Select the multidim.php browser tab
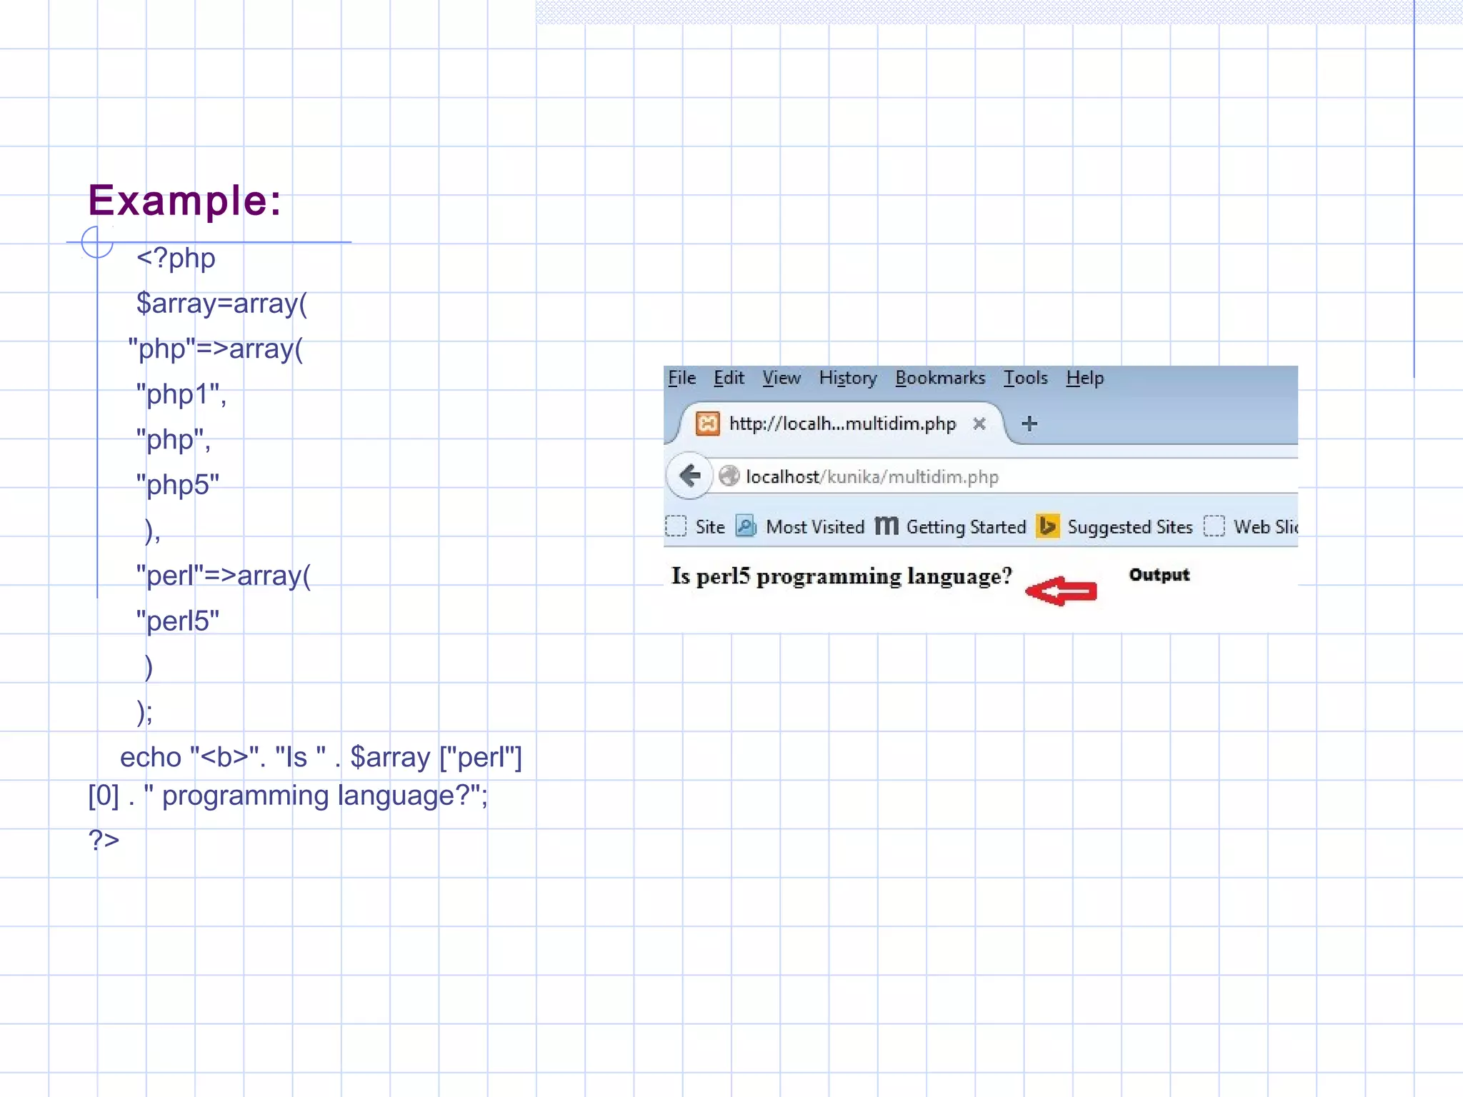Image resolution: width=1463 pixels, height=1097 pixels. pyautogui.click(x=842, y=424)
